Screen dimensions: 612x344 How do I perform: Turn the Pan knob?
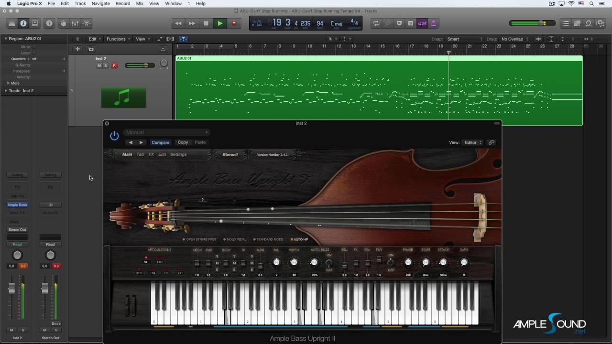pyautogui.click(x=276, y=262)
